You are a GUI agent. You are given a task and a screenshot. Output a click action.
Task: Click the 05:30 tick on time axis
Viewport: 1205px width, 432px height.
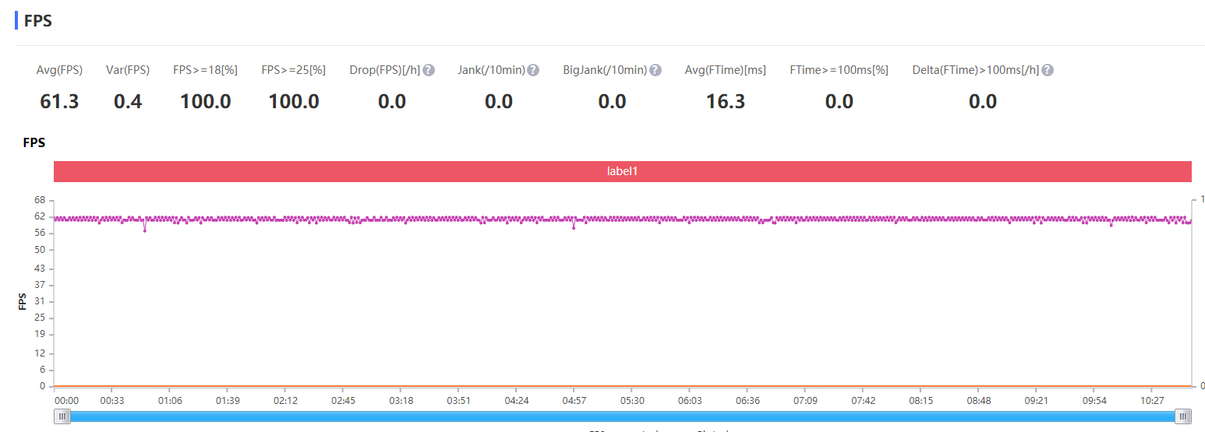pyautogui.click(x=632, y=400)
